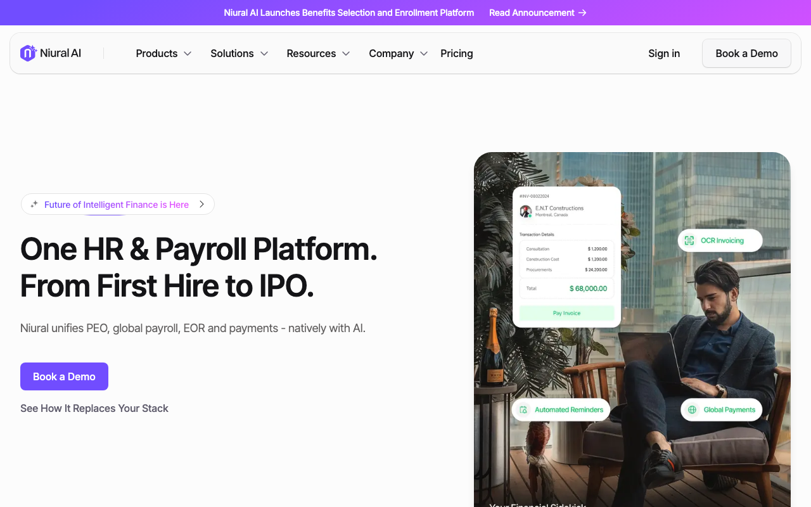The image size is (811, 507).
Task: Click the OCR Invoicing scan icon
Action: (x=689, y=240)
